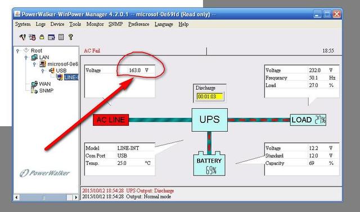The width and height of the screenshot is (360, 212).
Task: Click the UPS block in diagram
Action: click(210, 119)
